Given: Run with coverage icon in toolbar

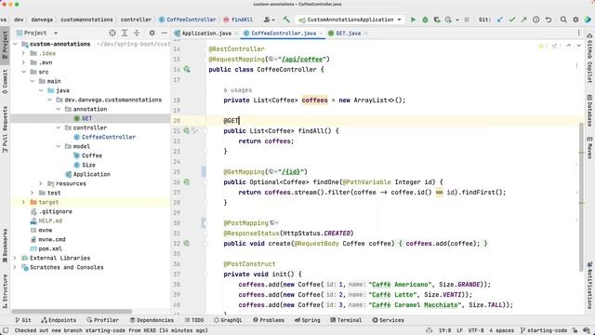Looking at the screenshot, I should [437, 20].
